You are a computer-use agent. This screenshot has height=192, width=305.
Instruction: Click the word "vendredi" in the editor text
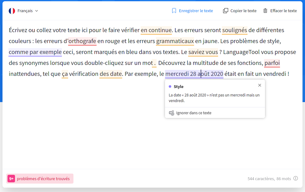point(275,74)
